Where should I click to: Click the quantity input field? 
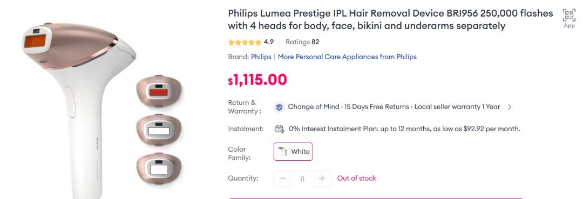302,179
